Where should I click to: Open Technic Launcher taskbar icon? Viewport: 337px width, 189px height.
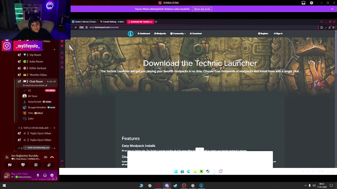coord(201,186)
